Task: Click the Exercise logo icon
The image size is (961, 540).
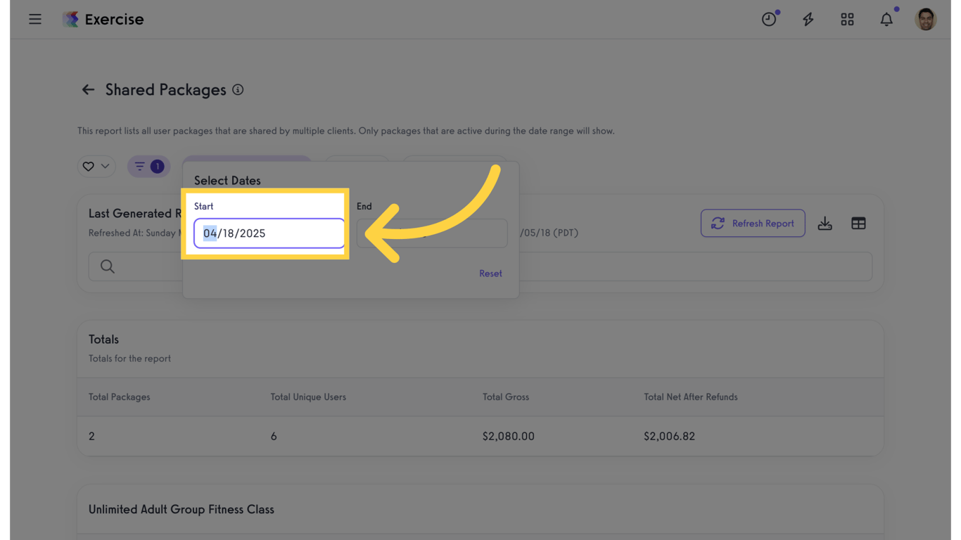Action: coord(70,19)
